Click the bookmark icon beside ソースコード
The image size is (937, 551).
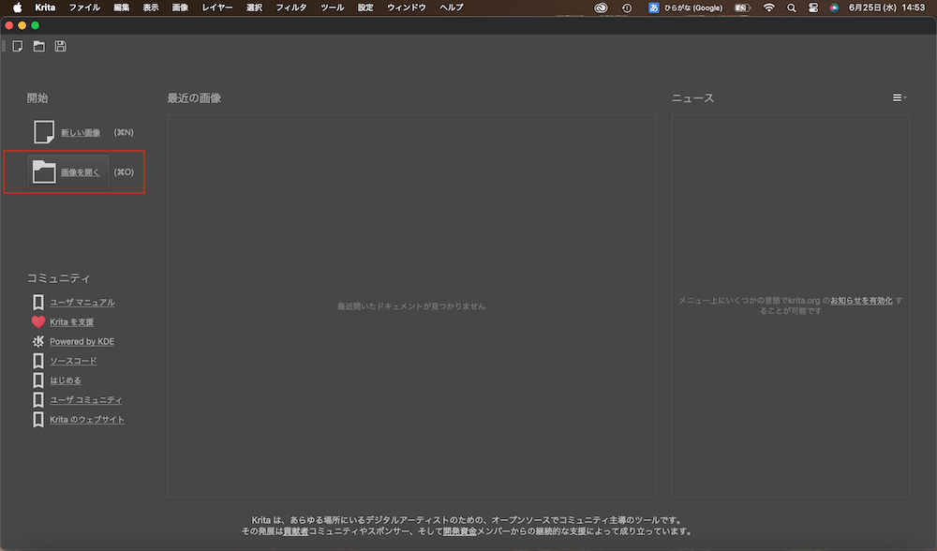(38, 361)
